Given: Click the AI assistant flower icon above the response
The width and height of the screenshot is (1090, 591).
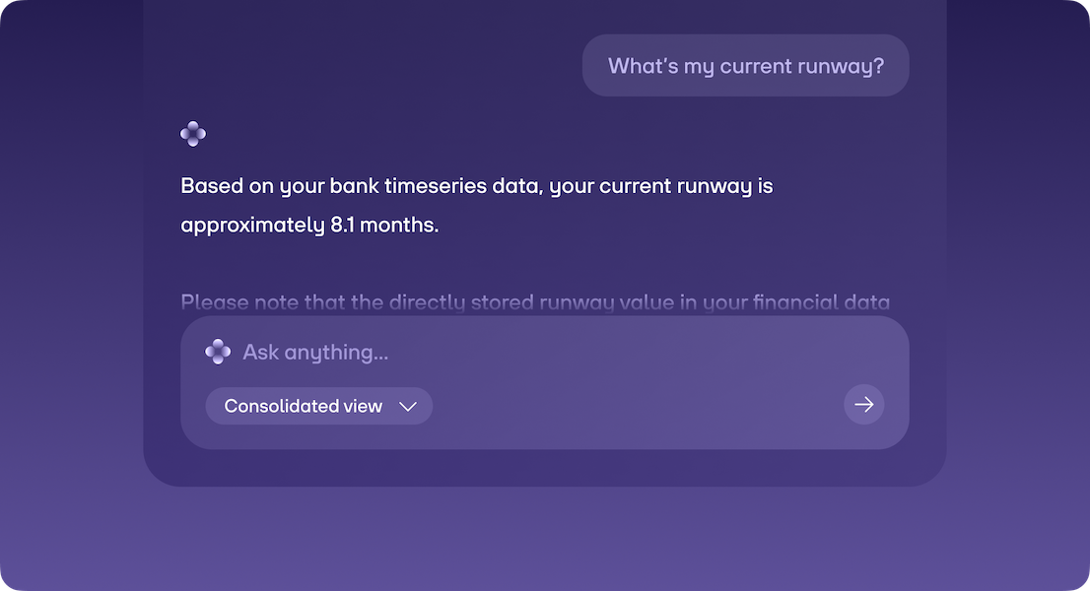Looking at the screenshot, I should click(x=192, y=133).
